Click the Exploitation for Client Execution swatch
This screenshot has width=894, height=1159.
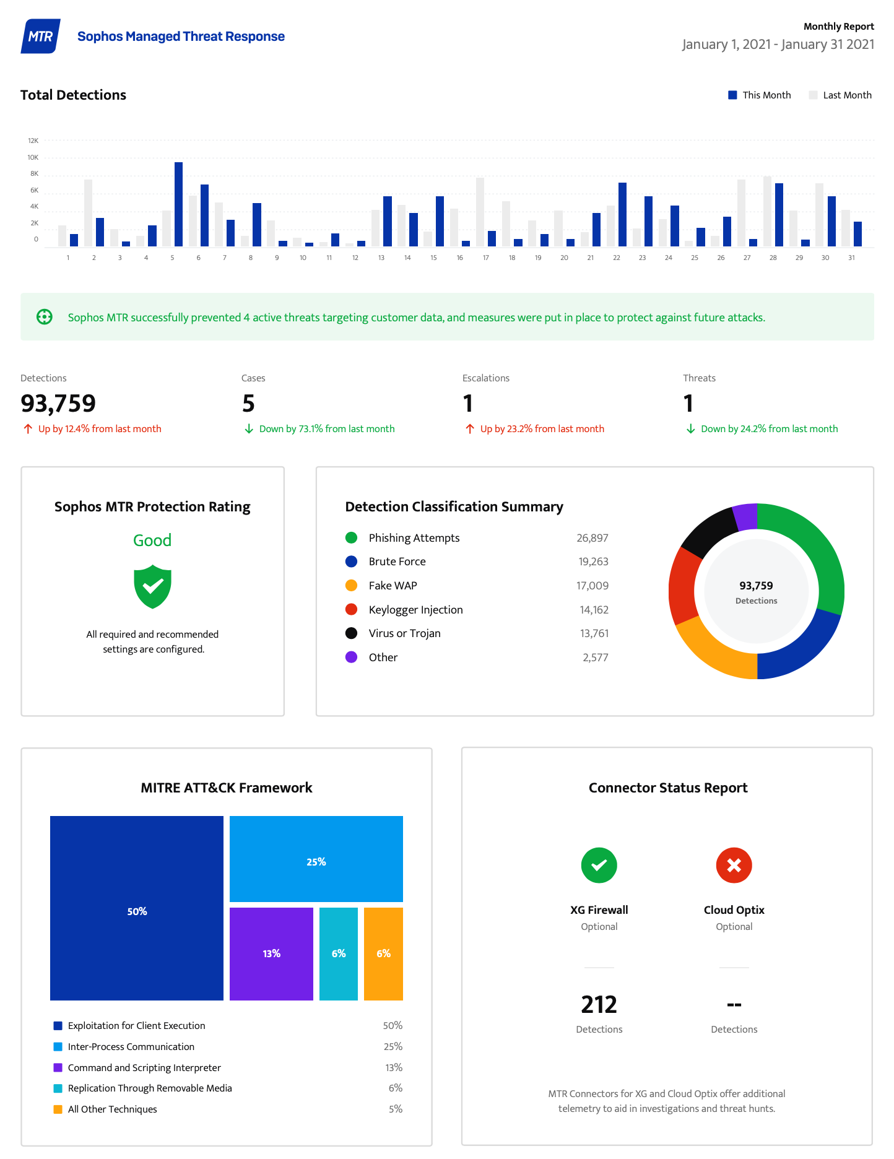tap(58, 1026)
